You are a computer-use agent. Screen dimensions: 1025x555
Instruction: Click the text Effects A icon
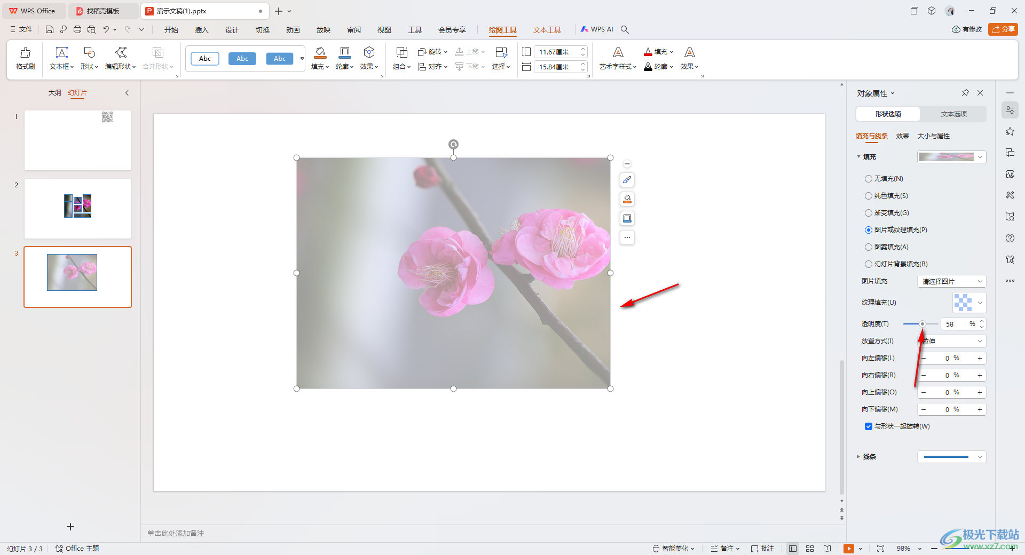pos(689,52)
